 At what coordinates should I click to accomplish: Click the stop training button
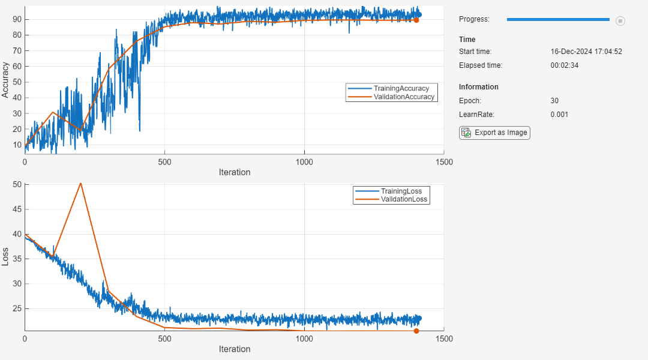pos(620,21)
